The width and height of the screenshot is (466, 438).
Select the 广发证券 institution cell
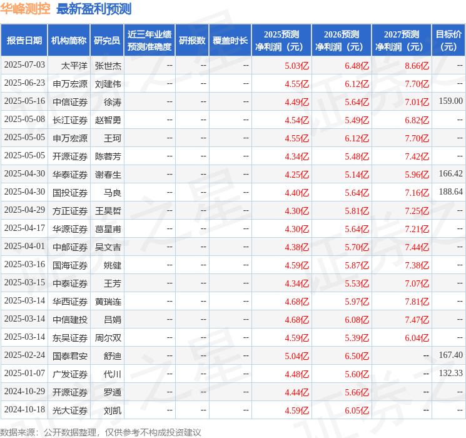[x=70, y=374]
